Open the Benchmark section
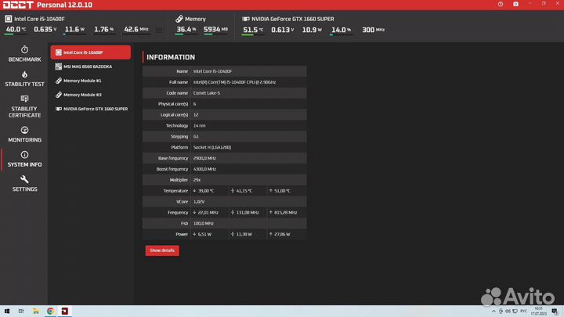The width and height of the screenshot is (564, 317). point(24,54)
